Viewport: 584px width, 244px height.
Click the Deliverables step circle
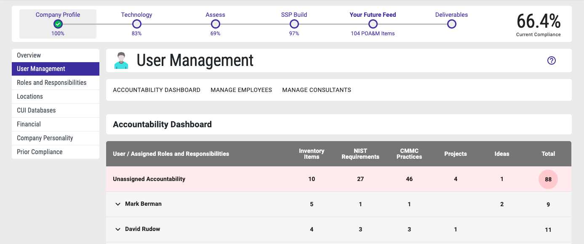pyautogui.click(x=451, y=24)
